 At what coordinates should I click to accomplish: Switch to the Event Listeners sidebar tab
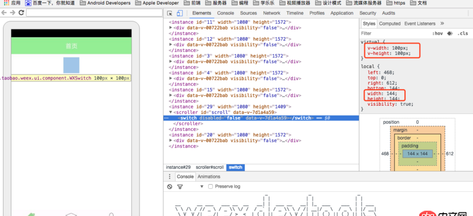[x=420, y=24]
